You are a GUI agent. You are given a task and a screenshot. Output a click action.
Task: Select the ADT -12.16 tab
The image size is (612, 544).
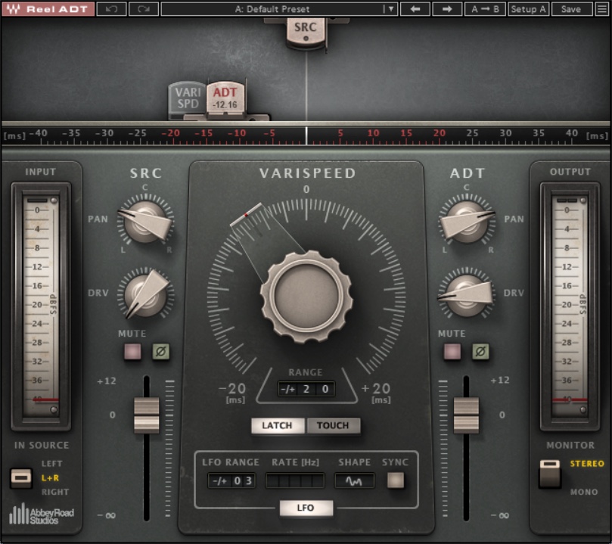point(225,98)
